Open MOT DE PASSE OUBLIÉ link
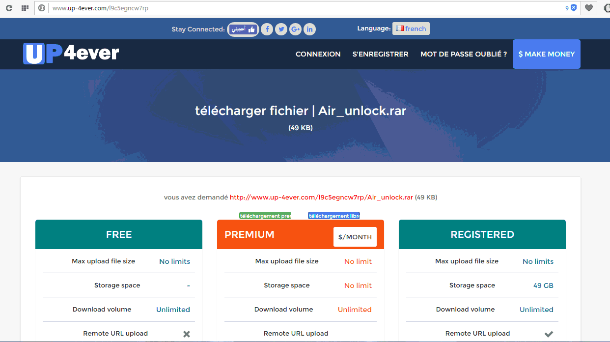Image resolution: width=610 pixels, height=342 pixels. [x=464, y=54]
